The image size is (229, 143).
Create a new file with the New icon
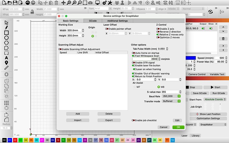click(x=4, y=3)
